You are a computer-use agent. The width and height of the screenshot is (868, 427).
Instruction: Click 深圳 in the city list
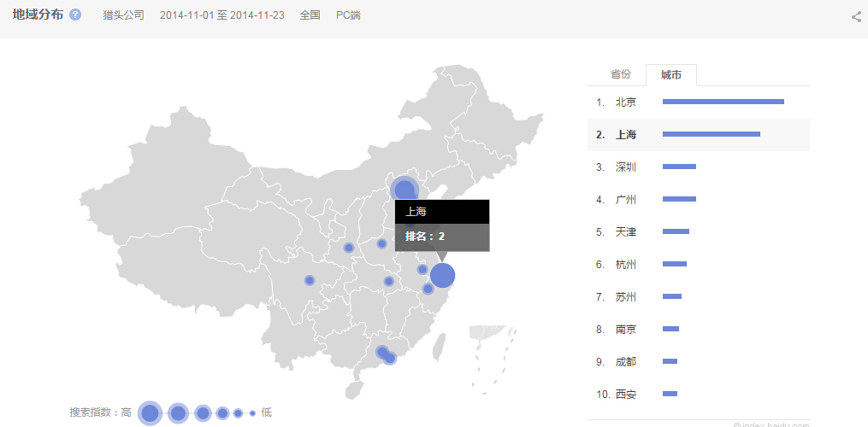click(x=626, y=167)
